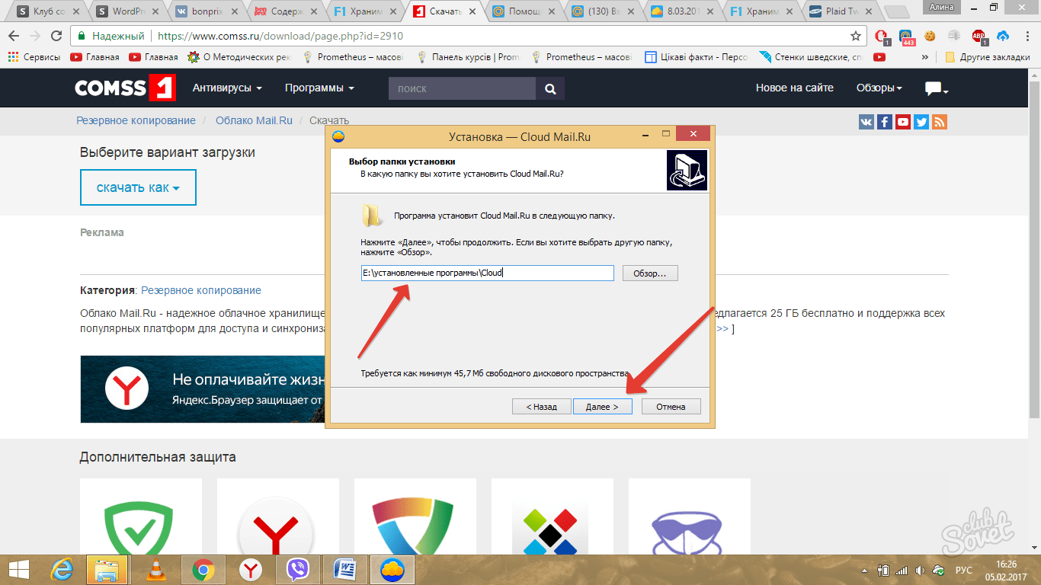This screenshot has height=585, width=1041.
Task: Click the COMSS site logo
Action: [126, 88]
